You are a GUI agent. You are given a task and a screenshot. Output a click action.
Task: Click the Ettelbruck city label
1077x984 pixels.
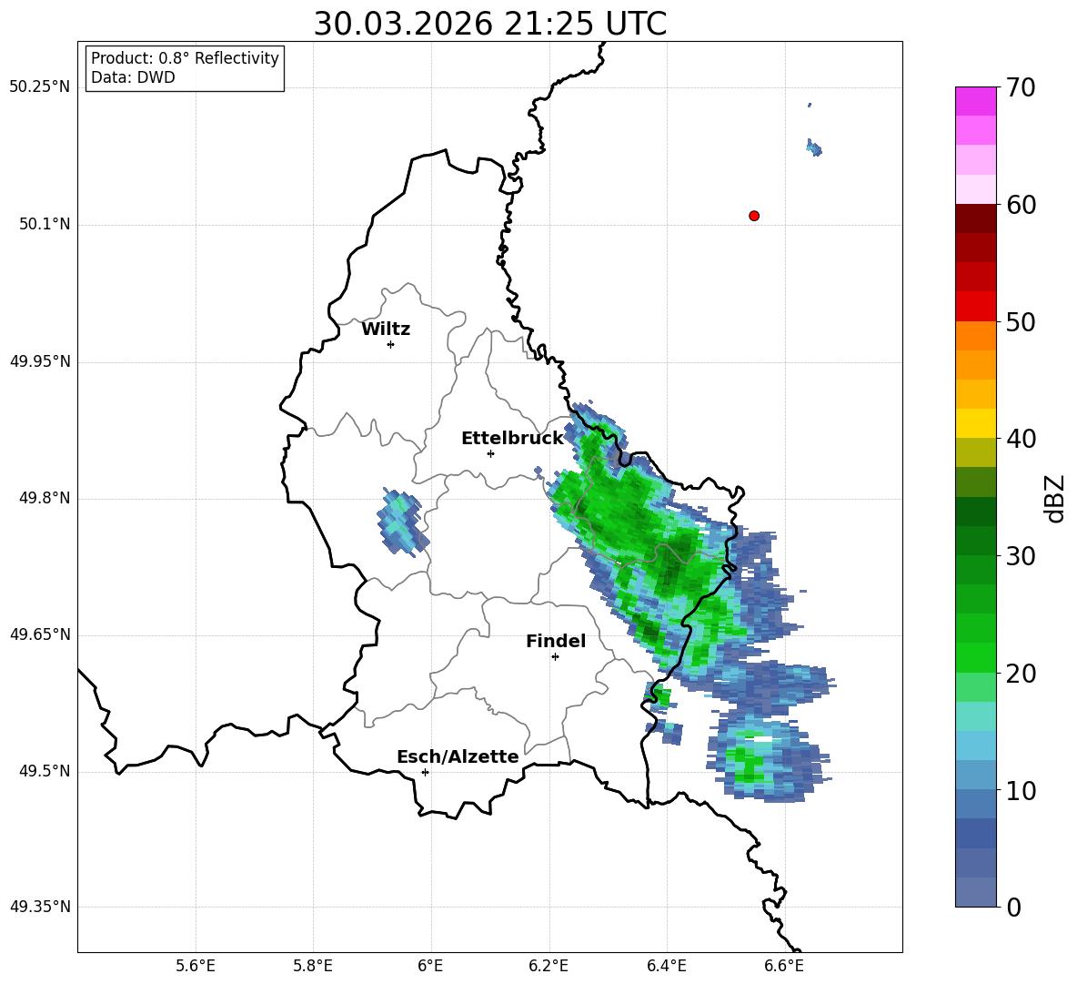point(512,439)
